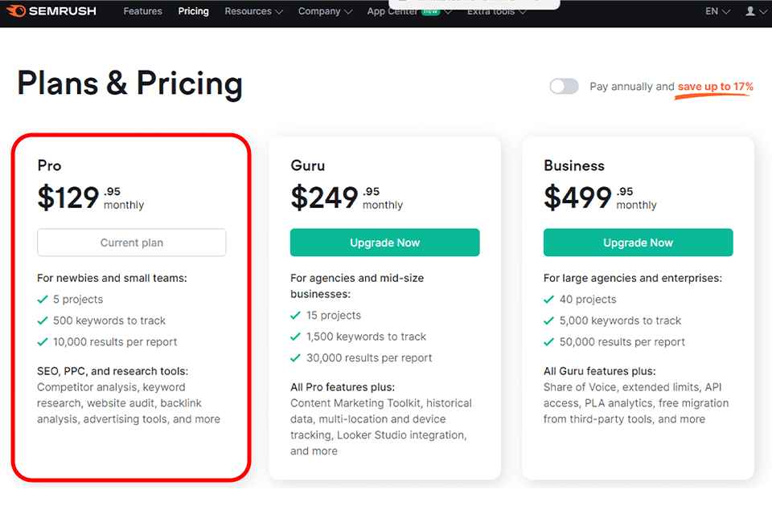The height and width of the screenshot is (514, 772).
Task: Click the Semrush flame logo
Action: tap(16, 11)
